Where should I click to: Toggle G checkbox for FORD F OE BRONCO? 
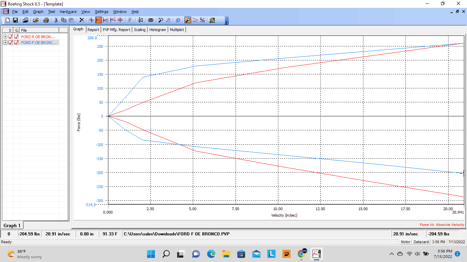[x=16, y=42]
